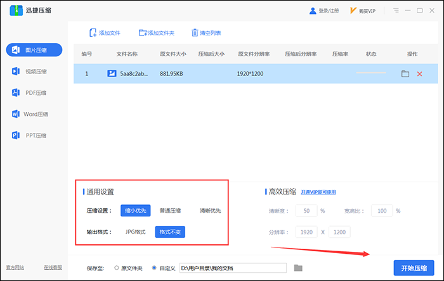
Task: Open output folder icon for file row 1
Action: coord(405,73)
